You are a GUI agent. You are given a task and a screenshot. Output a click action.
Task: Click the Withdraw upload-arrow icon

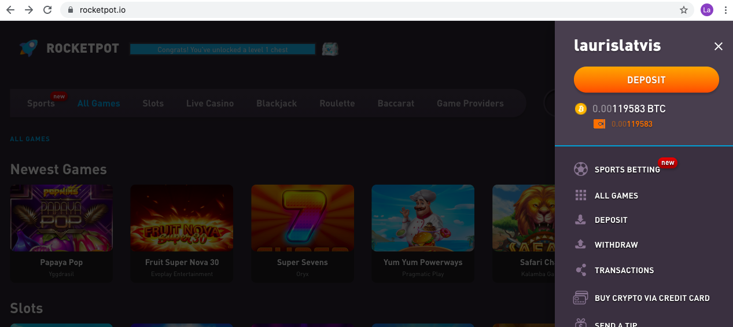(581, 244)
